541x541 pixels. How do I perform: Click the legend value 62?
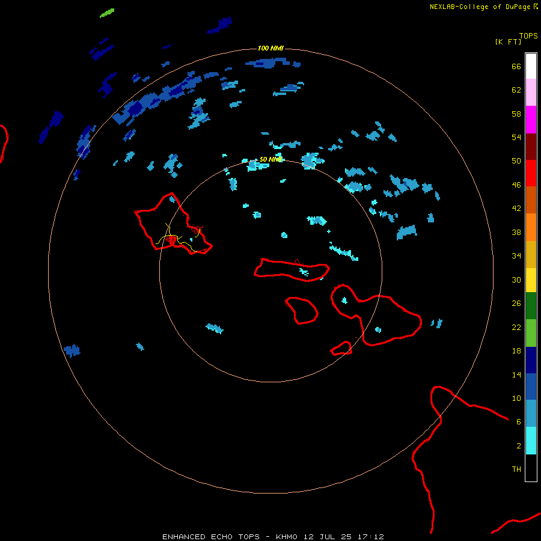[516, 90]
